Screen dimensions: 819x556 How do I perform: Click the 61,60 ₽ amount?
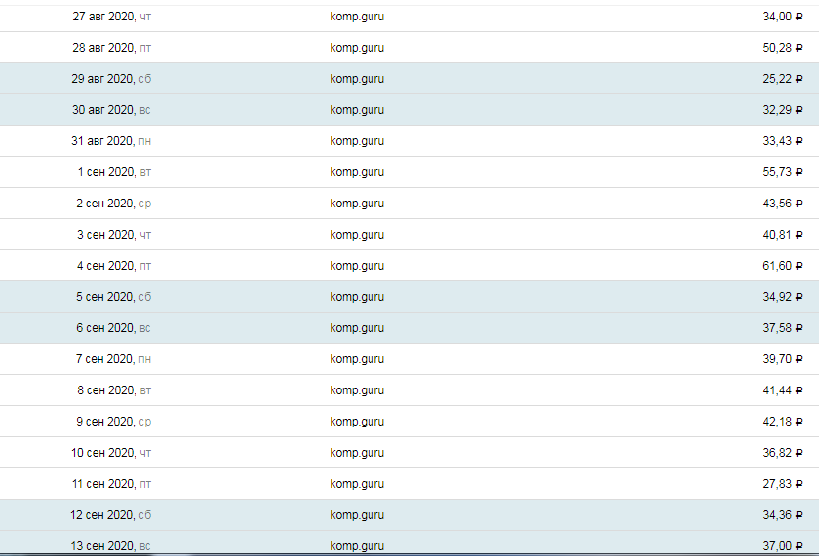782,266
